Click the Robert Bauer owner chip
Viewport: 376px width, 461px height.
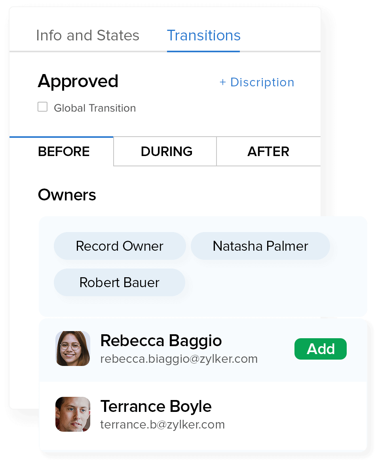(x=120, y=282)
